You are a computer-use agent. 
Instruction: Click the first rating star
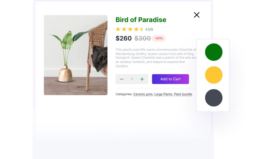118,29
